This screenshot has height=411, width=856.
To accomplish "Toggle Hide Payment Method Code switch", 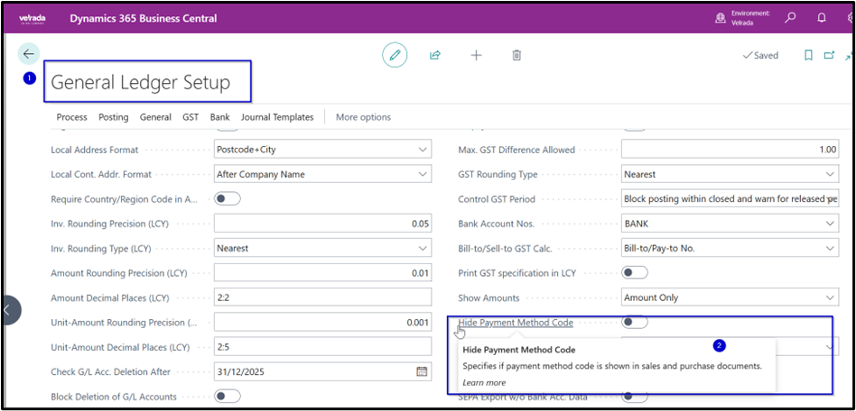I will tap(635, 322).
